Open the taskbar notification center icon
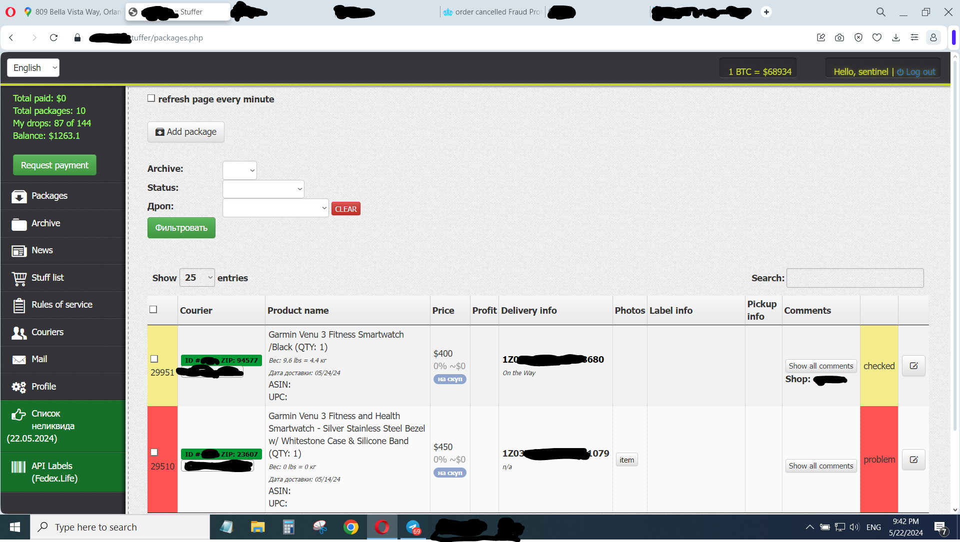 click(940, 528)
